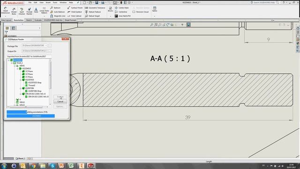The width and height of the screenshot is (300, 169).
Task: Collapse DIN EN ISO 2338 tree node
Action: [21, 94]
